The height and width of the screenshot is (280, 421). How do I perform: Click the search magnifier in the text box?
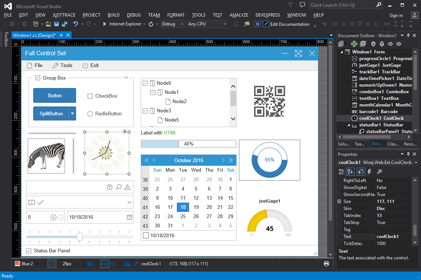119,187
